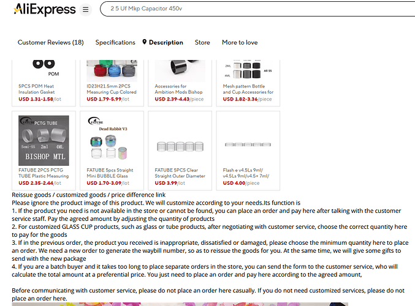The image size is (415, 306).
Task: Switch to the Customer Reviews (18) tab
Action: [x=50, y=42]
